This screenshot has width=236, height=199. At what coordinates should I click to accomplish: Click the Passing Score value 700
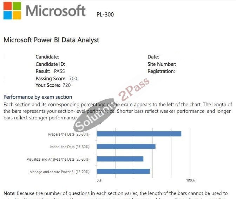pyautogui.click(x=73, y=79)
